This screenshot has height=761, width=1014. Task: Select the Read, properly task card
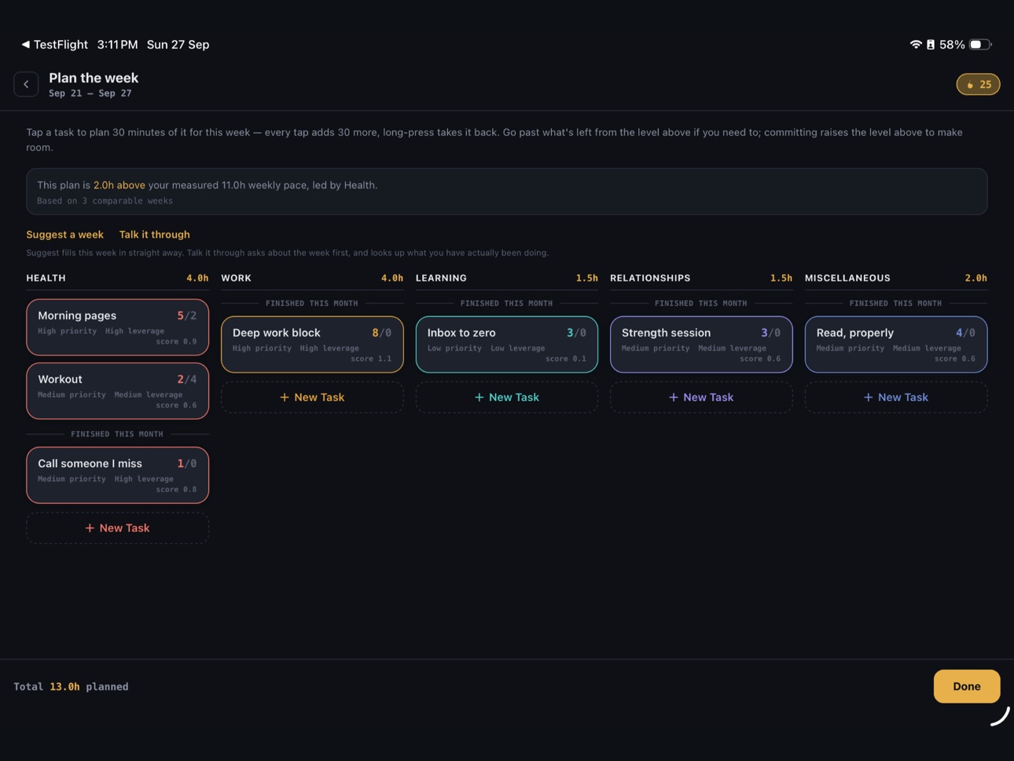point(896,344)
